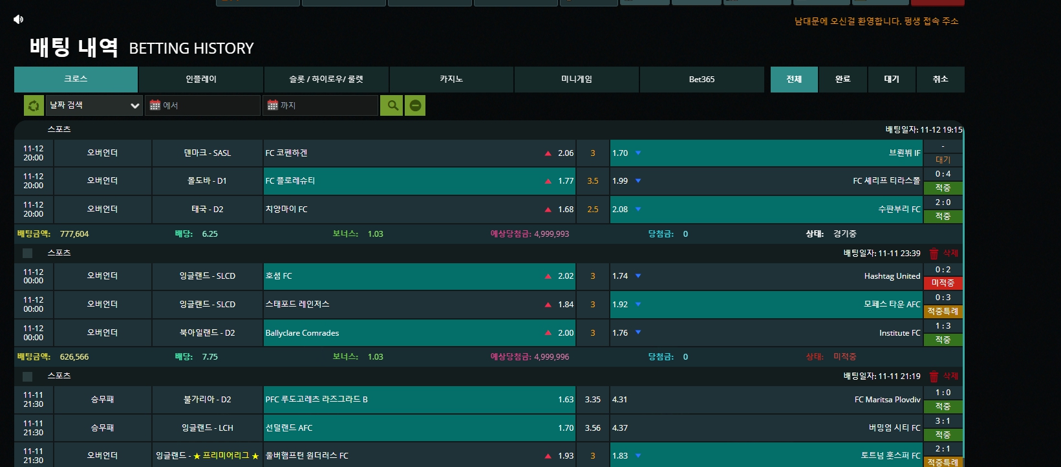Select the 슬롯 / 하이로우 / 룰렛 tab
The height and width of the screenshot is (467, 1061).
click(x=326, y=80)
